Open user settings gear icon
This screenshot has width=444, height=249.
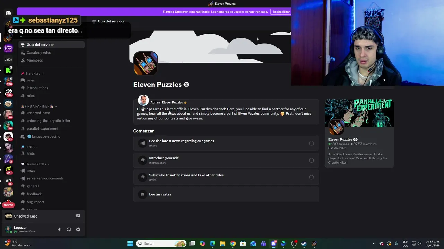(78, 229)
